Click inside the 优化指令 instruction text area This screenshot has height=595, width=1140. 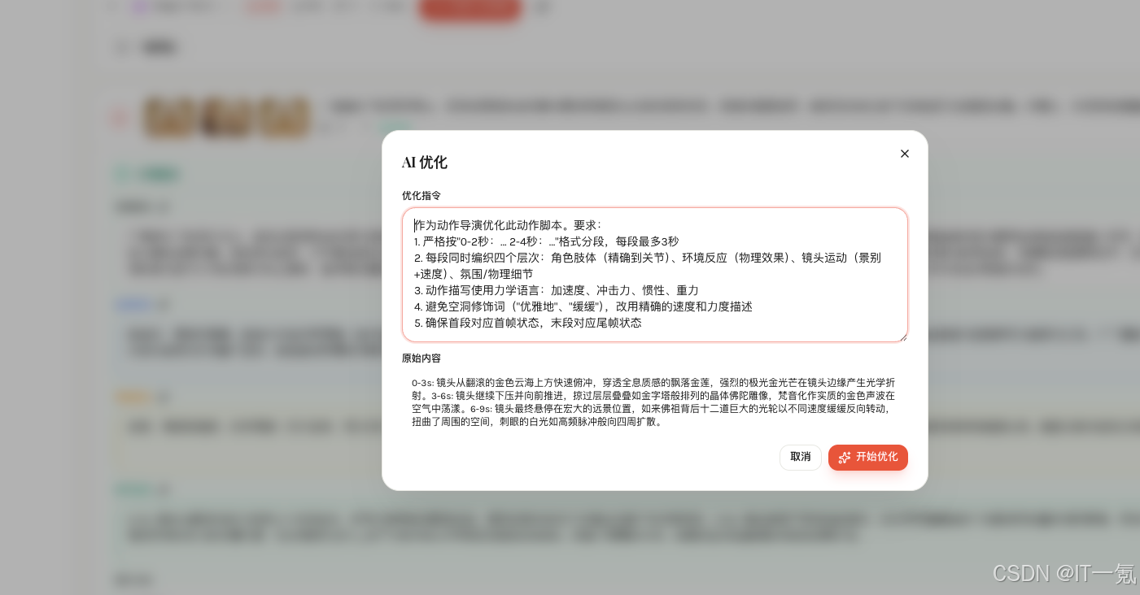pos(655,274)
